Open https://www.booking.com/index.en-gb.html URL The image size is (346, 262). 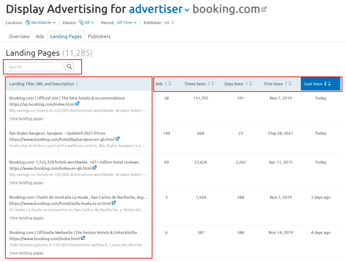click(51, 168)
